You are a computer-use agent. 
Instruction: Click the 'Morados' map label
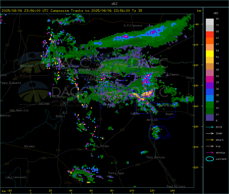pos(30,146)
